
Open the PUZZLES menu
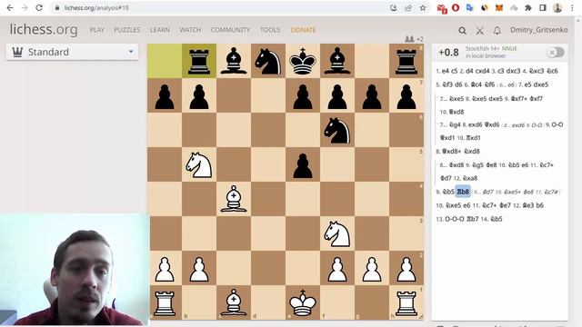(x=127, y=30)
